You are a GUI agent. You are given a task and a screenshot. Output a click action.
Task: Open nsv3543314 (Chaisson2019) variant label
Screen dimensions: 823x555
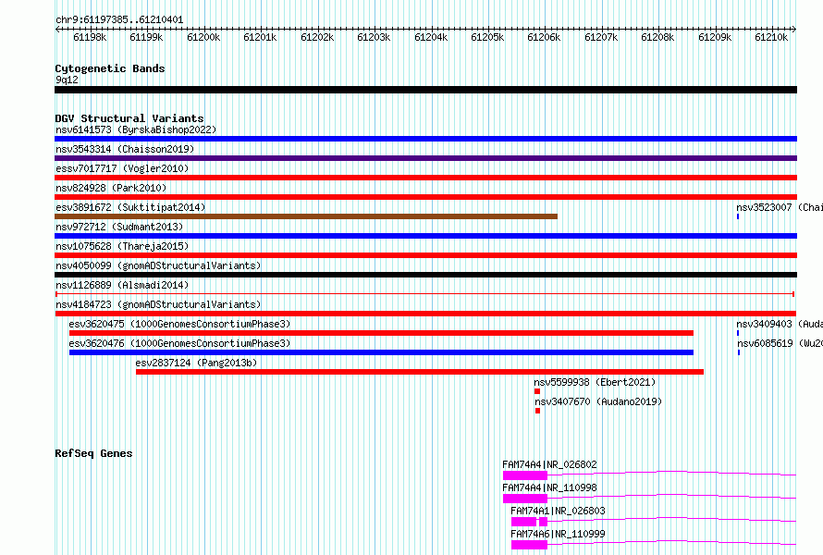click(125, 149)
